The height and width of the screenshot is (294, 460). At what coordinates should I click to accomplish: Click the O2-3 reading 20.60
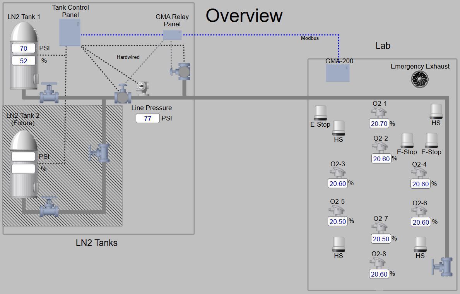tap(338, 183)
